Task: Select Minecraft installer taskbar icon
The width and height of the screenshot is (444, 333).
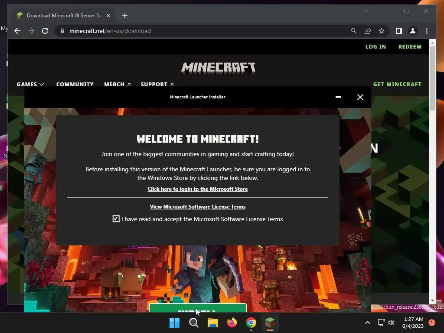Action: 270,323
